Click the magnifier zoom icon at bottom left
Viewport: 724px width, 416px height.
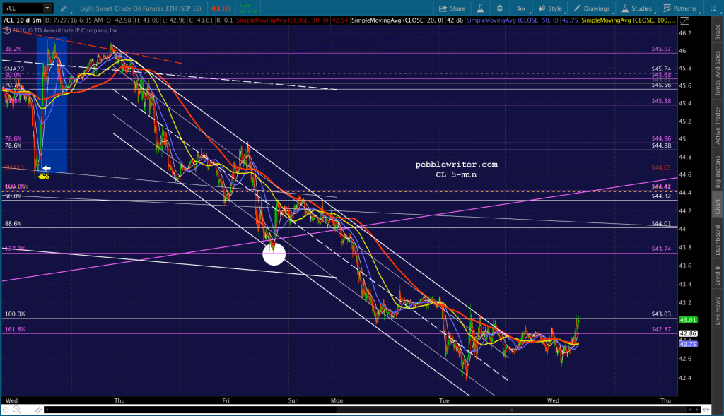(x=17, y=410)
